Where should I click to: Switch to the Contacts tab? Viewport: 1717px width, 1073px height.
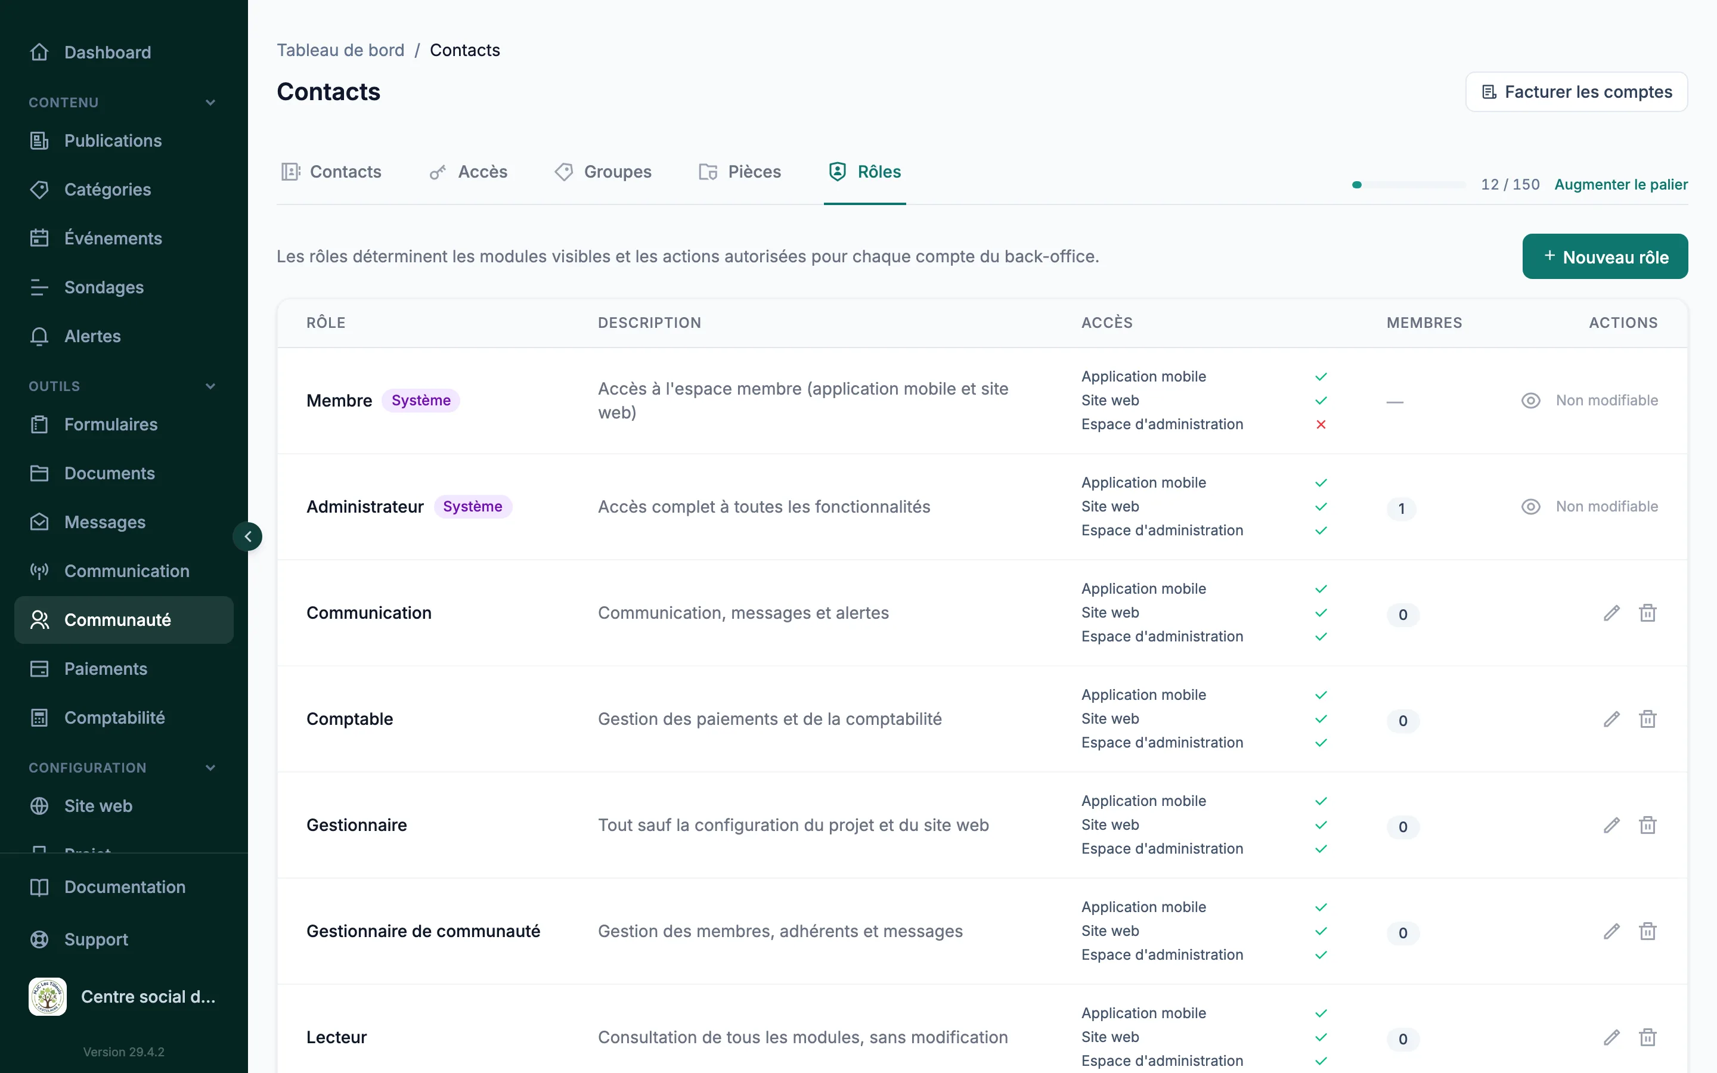coord(331,172)
